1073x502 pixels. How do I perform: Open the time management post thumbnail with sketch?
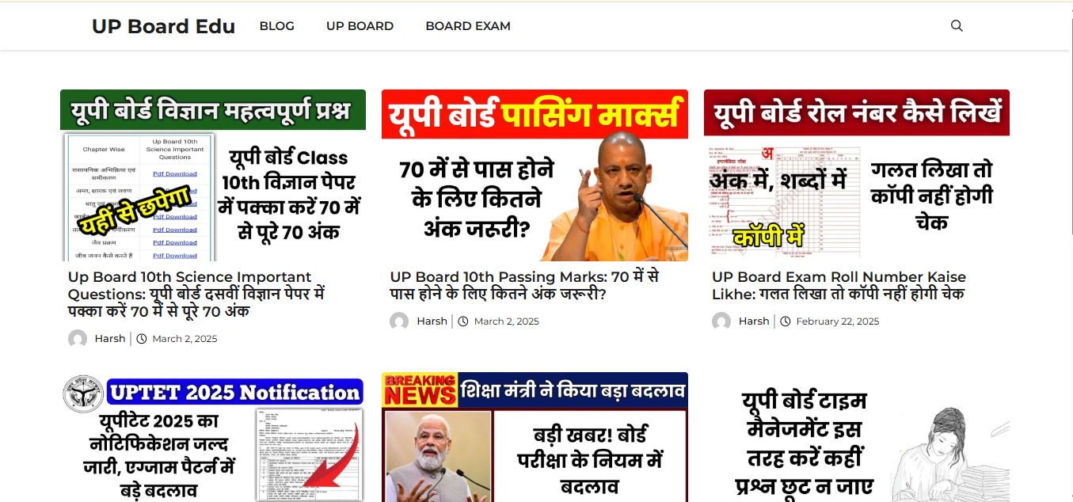pyautogui.click(x=857, y=437)
